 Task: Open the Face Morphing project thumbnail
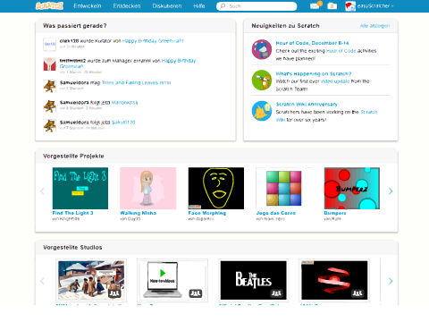click(216, 188)
